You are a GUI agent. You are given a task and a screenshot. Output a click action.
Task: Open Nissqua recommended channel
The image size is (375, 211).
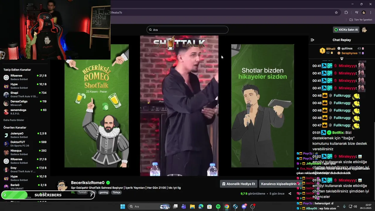click(x=25, y=152)
